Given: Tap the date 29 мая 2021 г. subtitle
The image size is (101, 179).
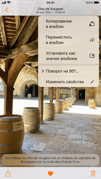Looking at the screenshot, I should click(50, 12).
